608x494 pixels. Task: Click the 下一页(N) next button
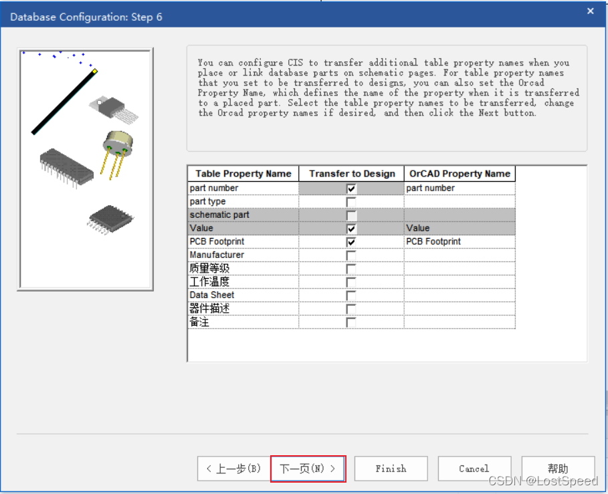308,469
